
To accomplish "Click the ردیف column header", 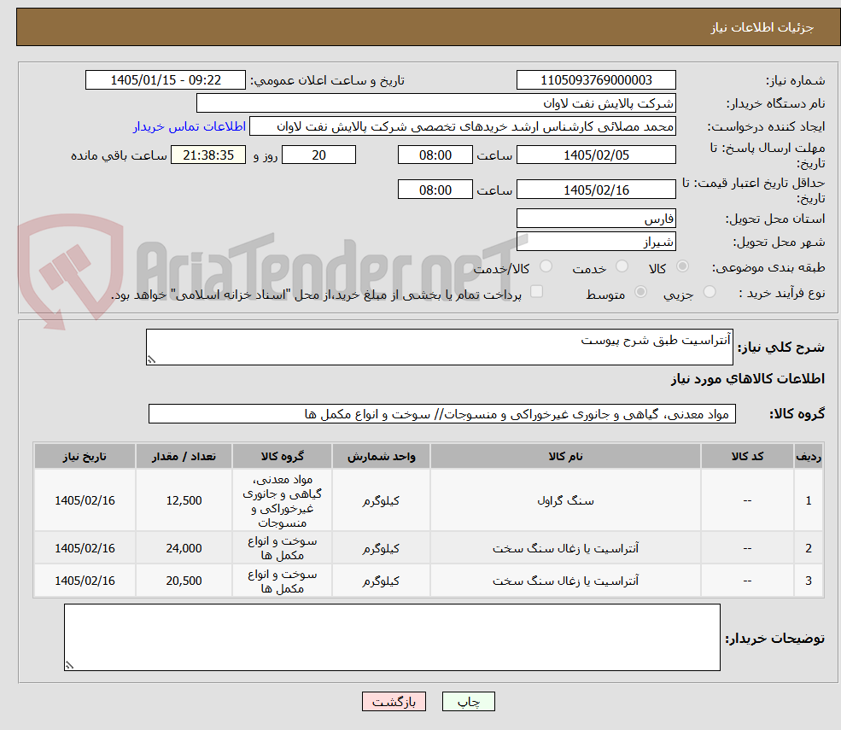I will tap(809, 457).
